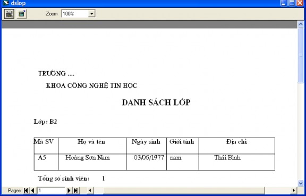The image size is (306, 196).
Task: Click the vertical scrollbar thumb
Action: [x=301, y=56]
